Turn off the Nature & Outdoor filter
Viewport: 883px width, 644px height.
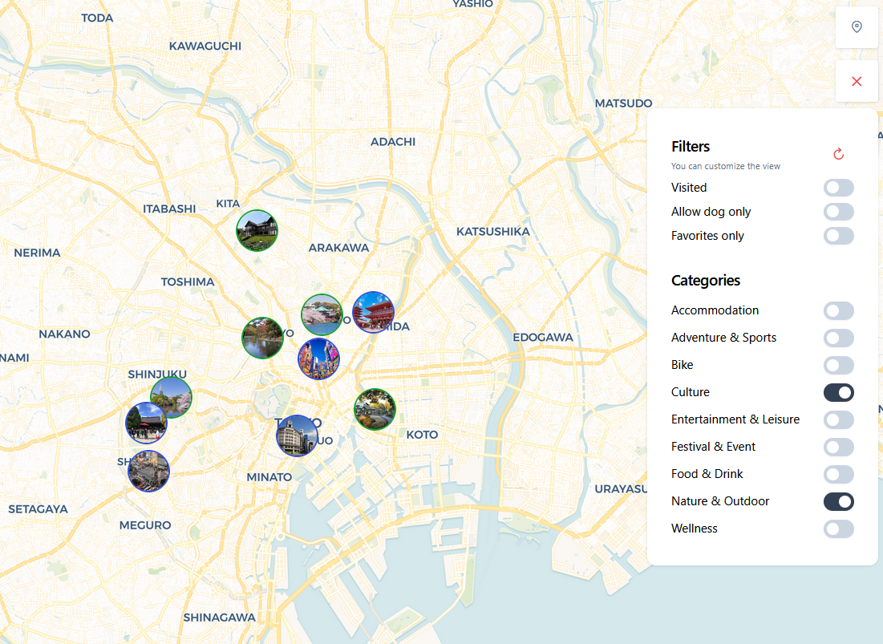838,501
